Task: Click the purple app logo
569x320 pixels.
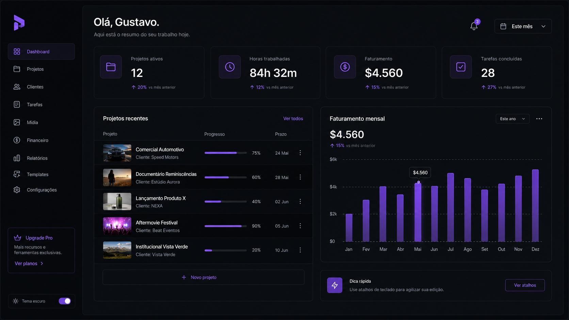Action: pyautogui.click(x=19, y=23)
